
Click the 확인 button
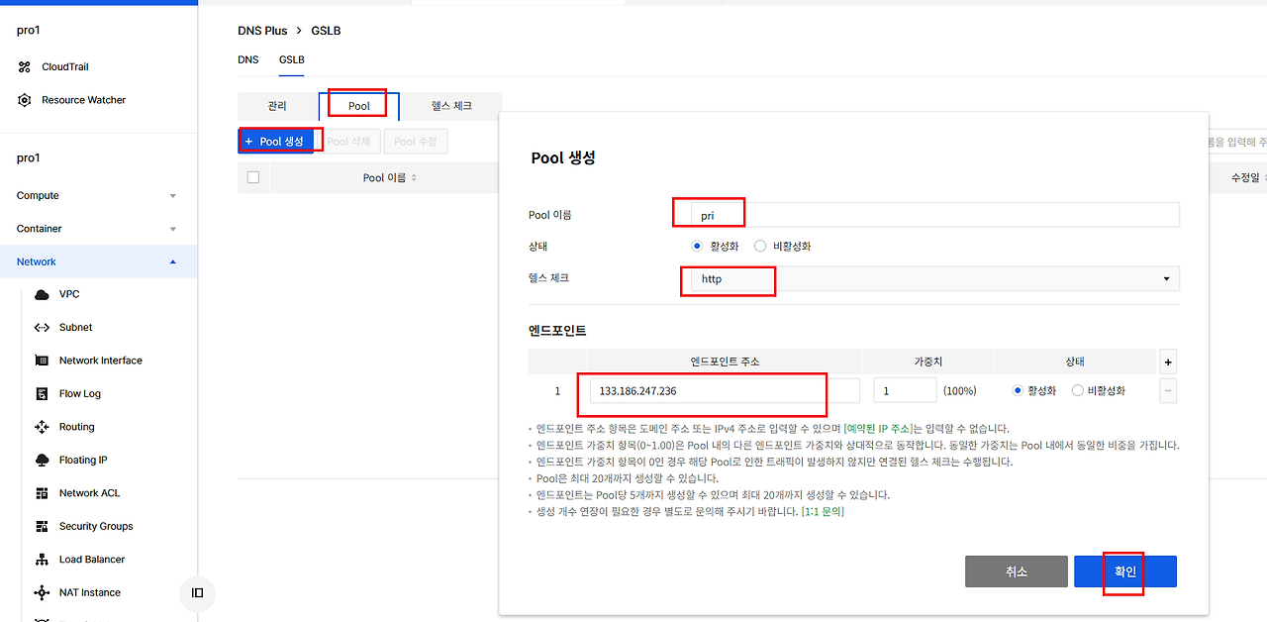coord(1125,571)
